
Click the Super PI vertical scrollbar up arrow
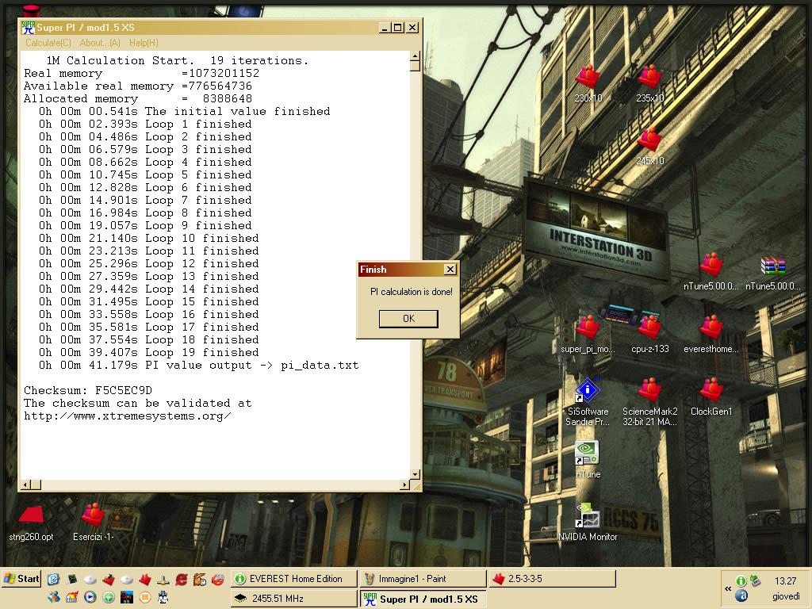coord(415,56)
